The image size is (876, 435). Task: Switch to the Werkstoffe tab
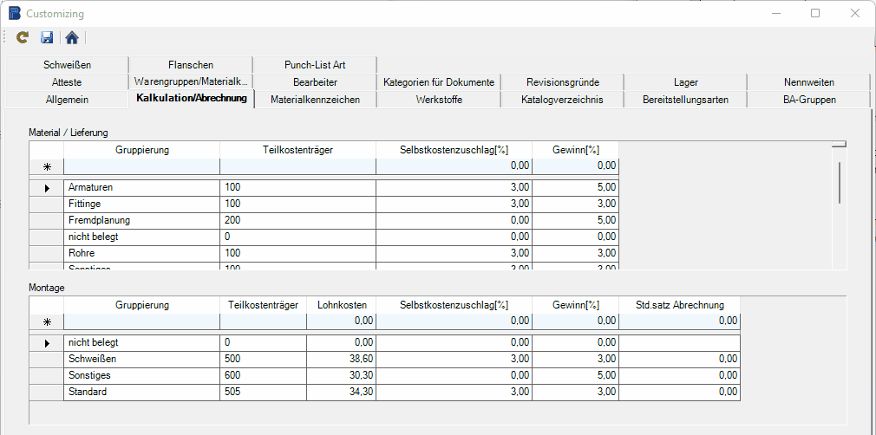(439, 100)
